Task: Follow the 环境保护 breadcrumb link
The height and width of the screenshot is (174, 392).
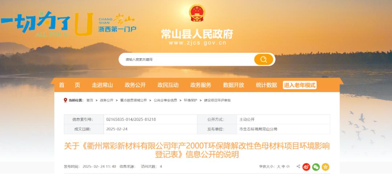Action: 191,100
